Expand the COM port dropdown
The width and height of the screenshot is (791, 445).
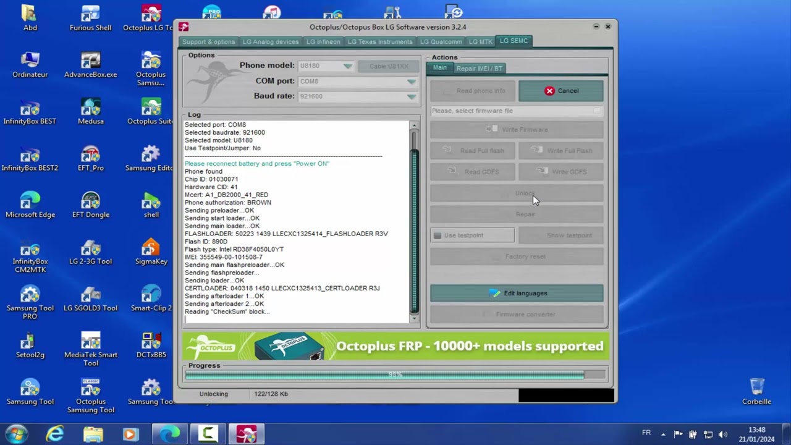(x=411, y=82)
